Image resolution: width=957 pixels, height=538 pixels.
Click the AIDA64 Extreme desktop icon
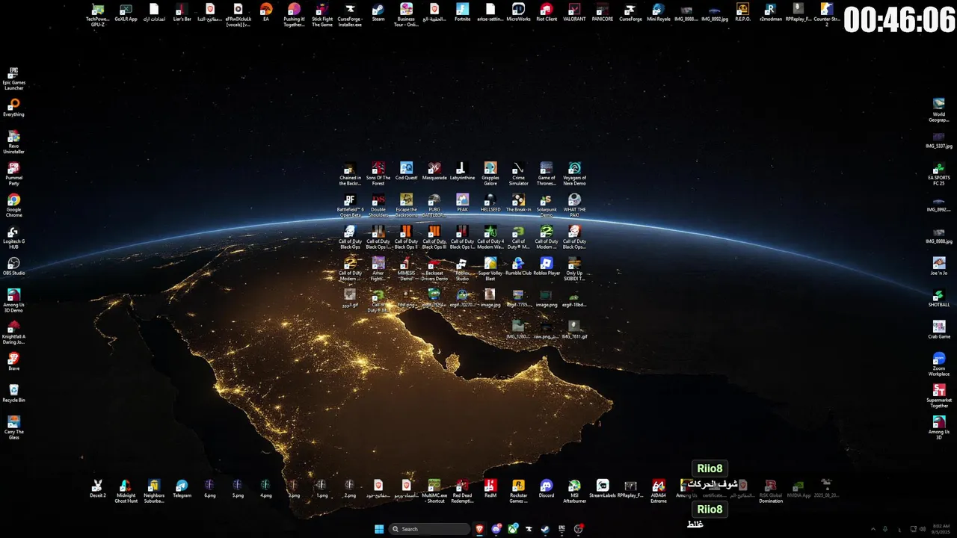tap(659, 491)
